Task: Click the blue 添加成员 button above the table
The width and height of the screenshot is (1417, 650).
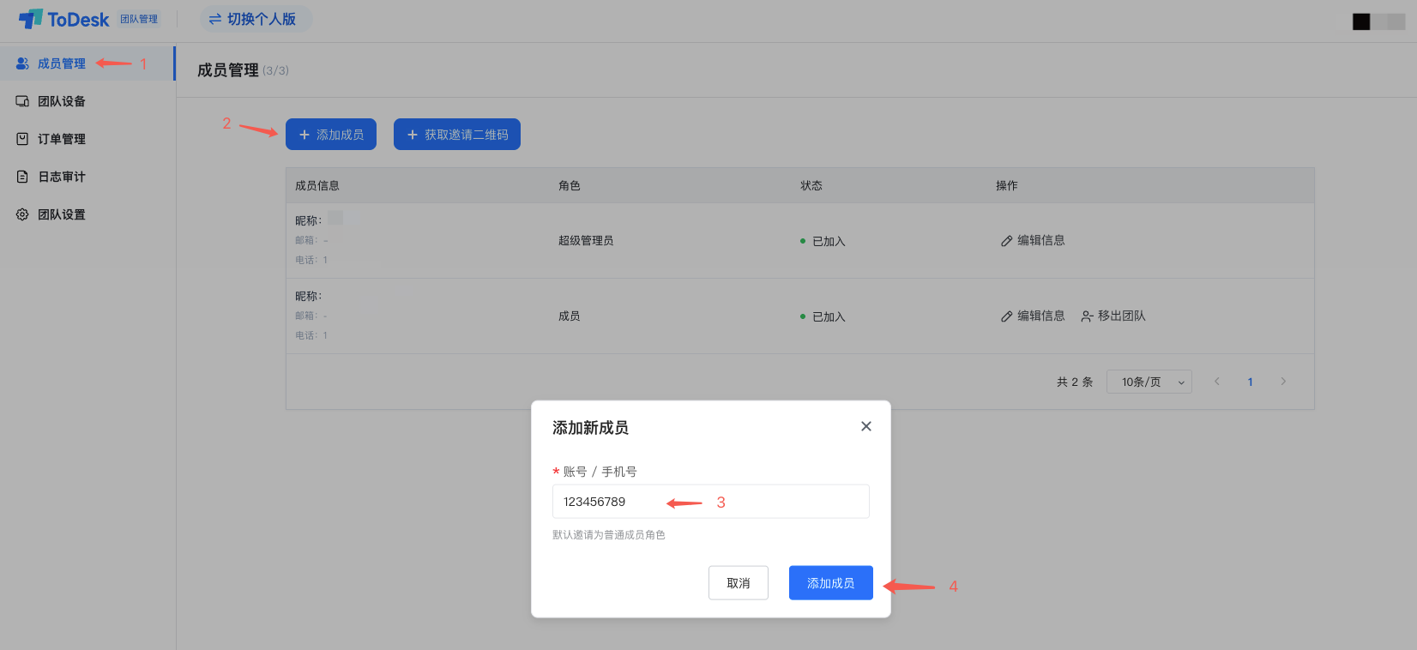Action: pyautogui.click(x=331, y=135)
